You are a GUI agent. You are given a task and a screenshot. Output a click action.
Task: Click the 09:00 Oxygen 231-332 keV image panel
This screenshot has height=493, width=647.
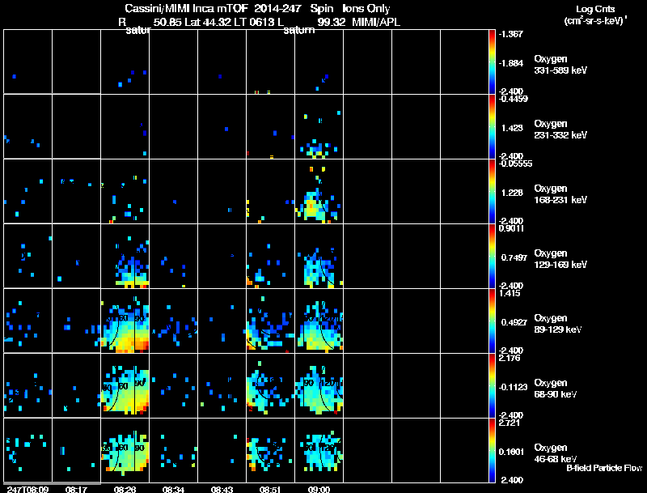point(319,126)
